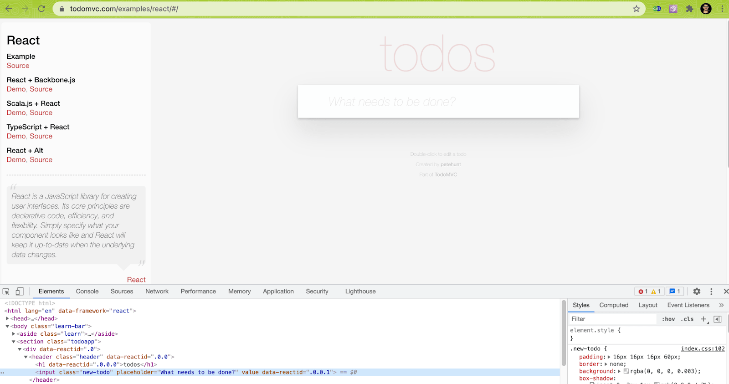Viewport: 729px width, 384px height.
Task: Switch to the Sources tab
Action: (x=122, y=292)
